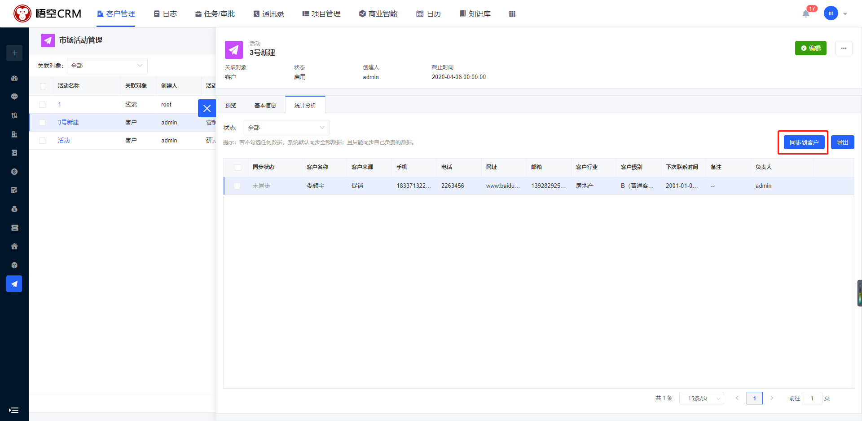Viewport: 862px width, 421px height.
Task: Open the contacts card icon in sidebar
Action: coord(14,153)
